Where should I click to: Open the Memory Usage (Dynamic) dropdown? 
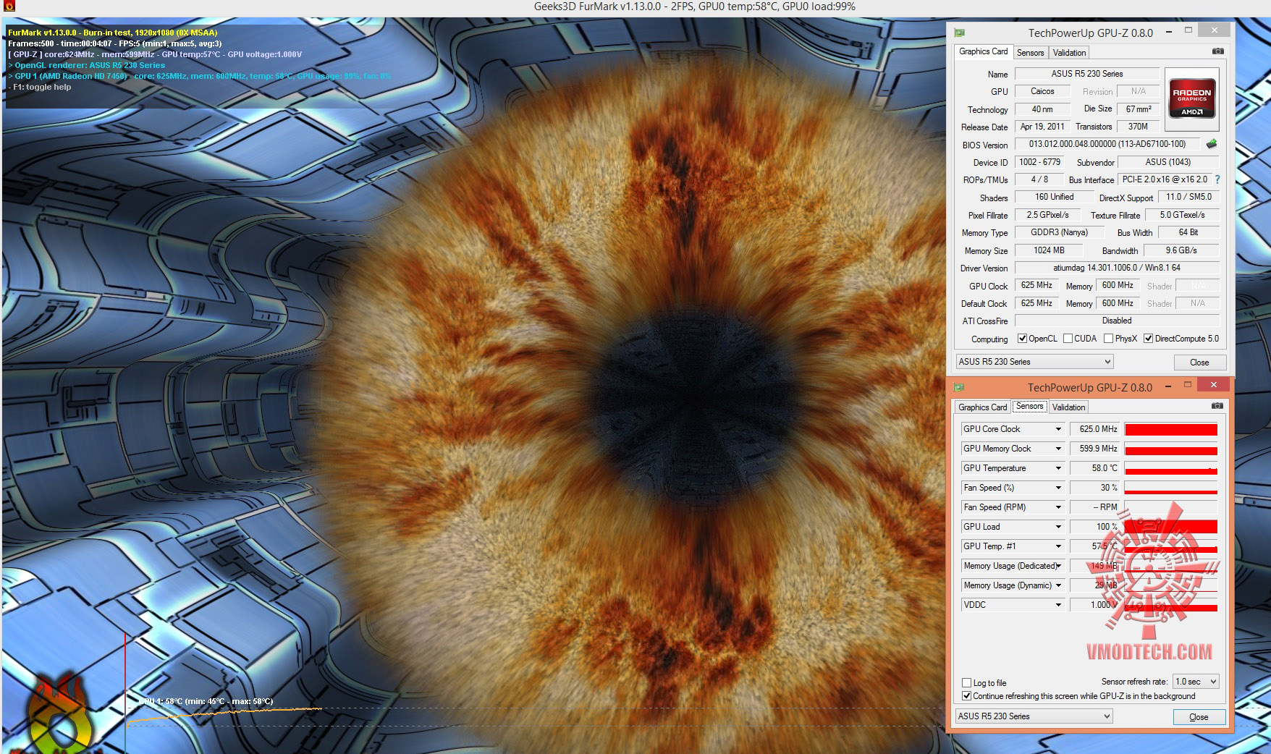1057,585
